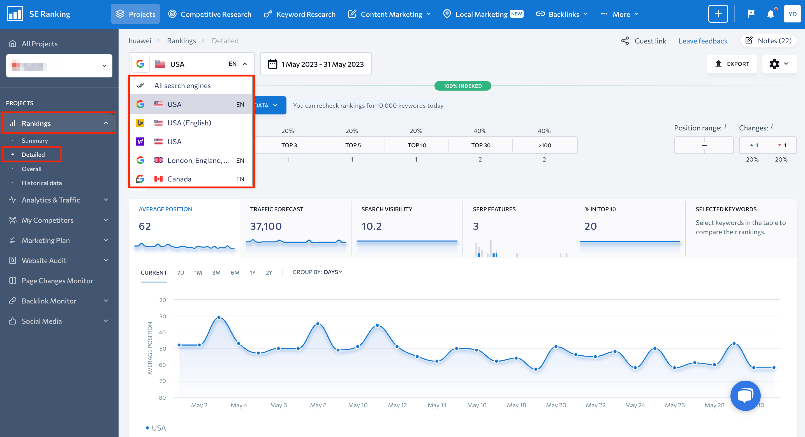The image size is (805, 437).
Task: Switch to 3M chart period
Action: coord(216,272)
